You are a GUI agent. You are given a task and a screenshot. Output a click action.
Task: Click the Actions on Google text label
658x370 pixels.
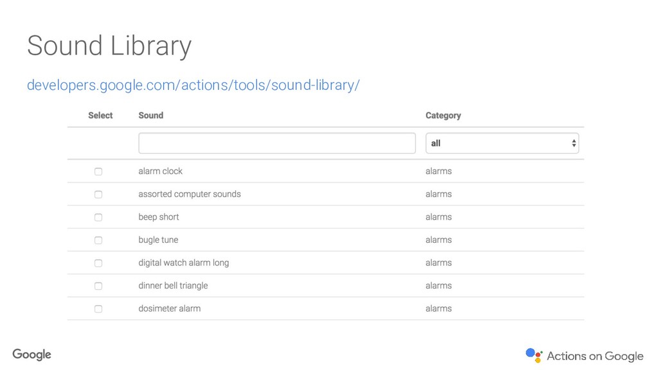pyautogui.click(x=595, y=356)
